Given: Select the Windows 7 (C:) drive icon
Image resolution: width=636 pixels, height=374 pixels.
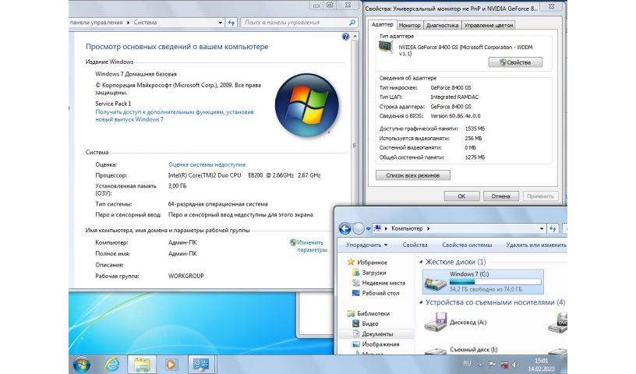Looking at the screenshot, I should pos(435,282).
